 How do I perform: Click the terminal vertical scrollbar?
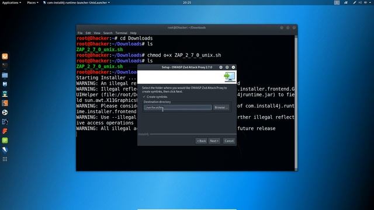(x=296, y=103)
